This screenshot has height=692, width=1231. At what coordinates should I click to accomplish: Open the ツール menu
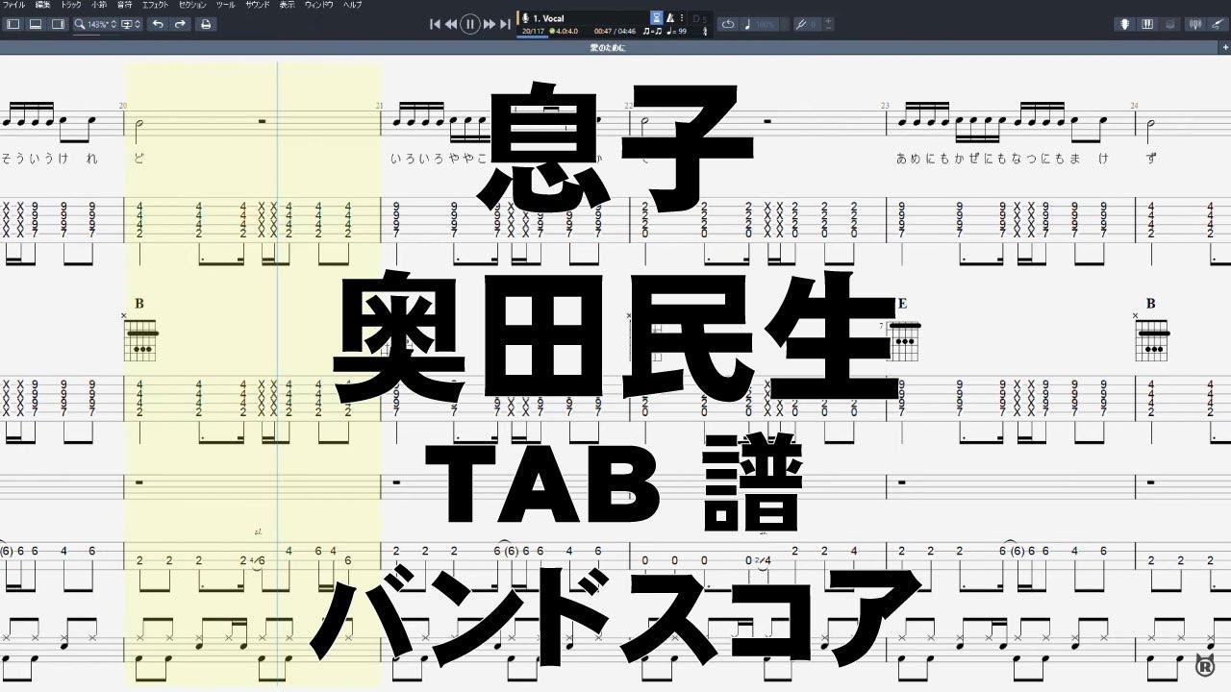click(225, 5)
